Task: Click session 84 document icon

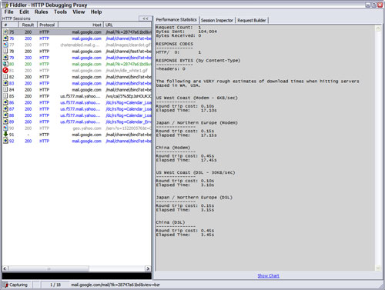Action: tap(5, 89)
